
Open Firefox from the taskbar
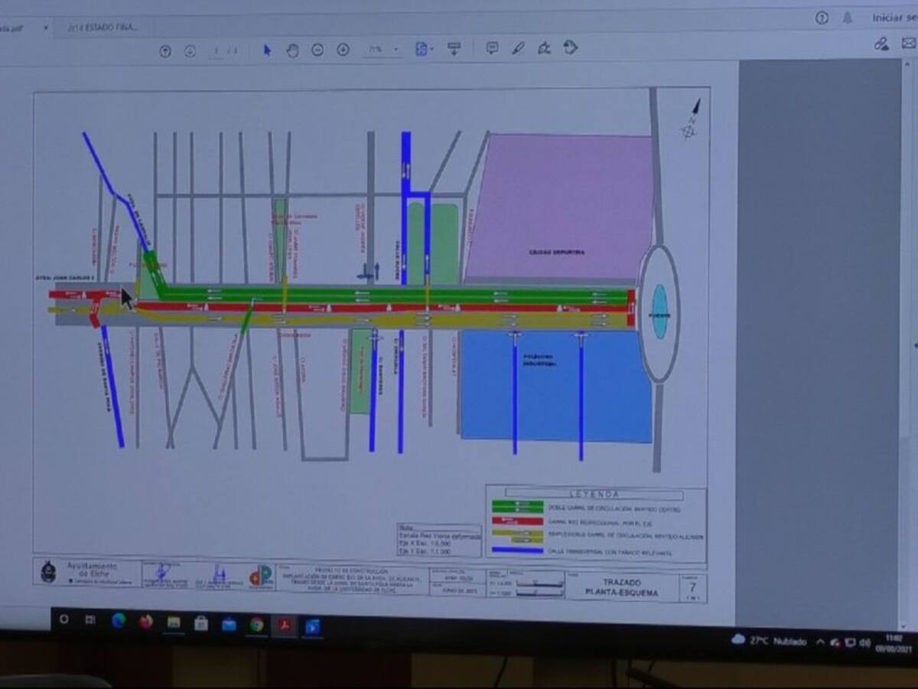point(146,622)
